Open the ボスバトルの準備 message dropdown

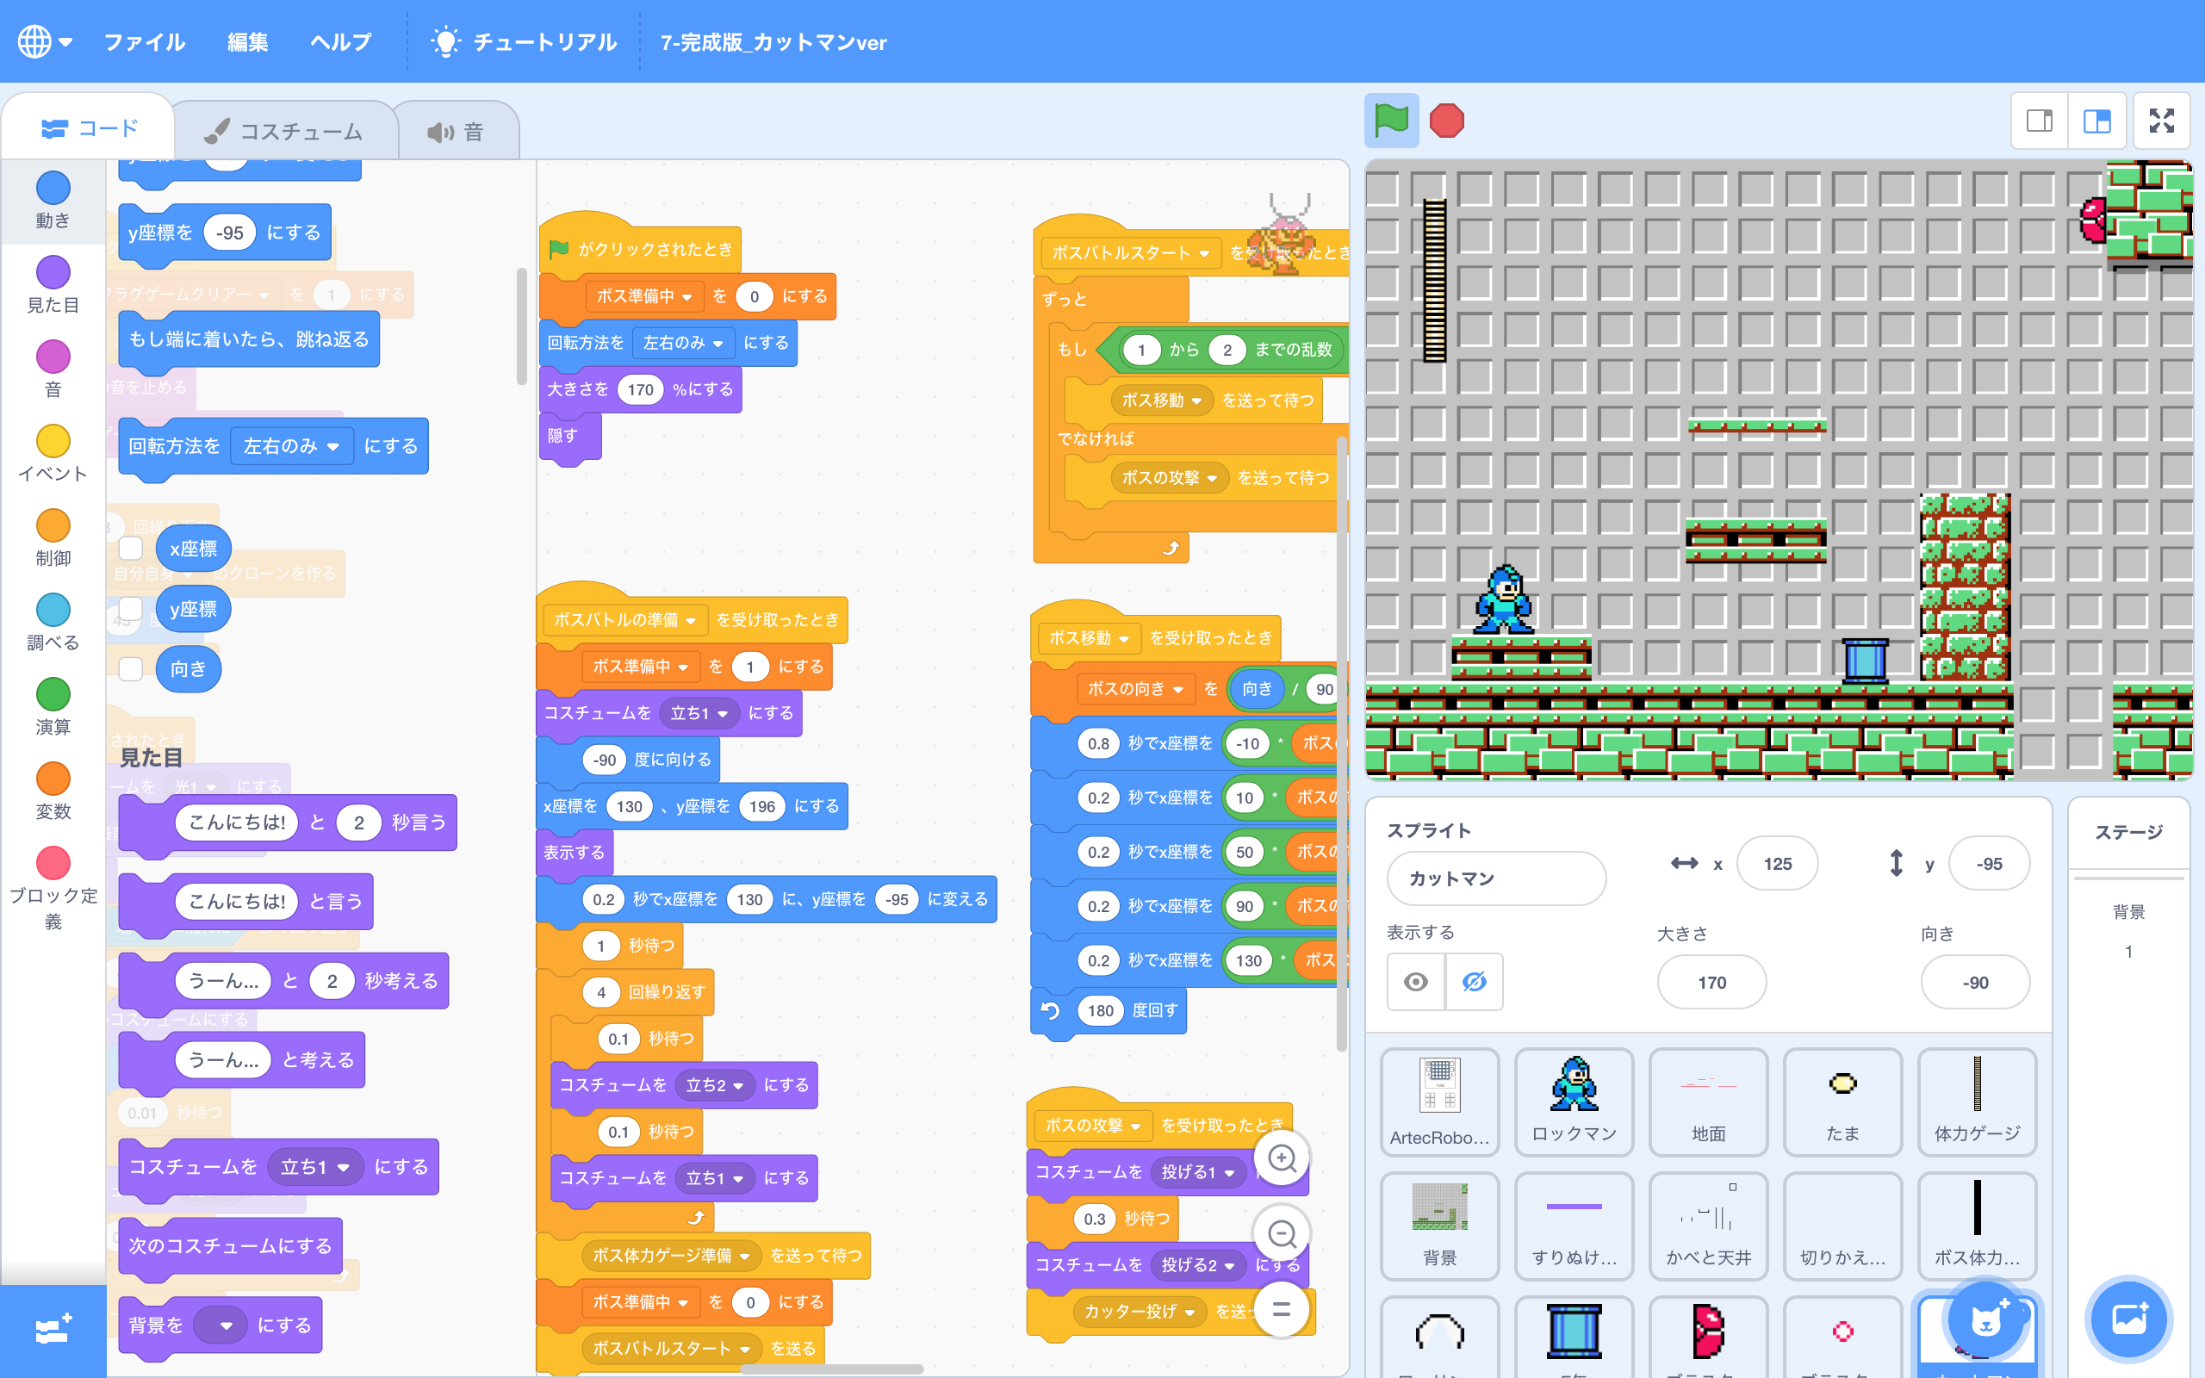tap(624, 620)
